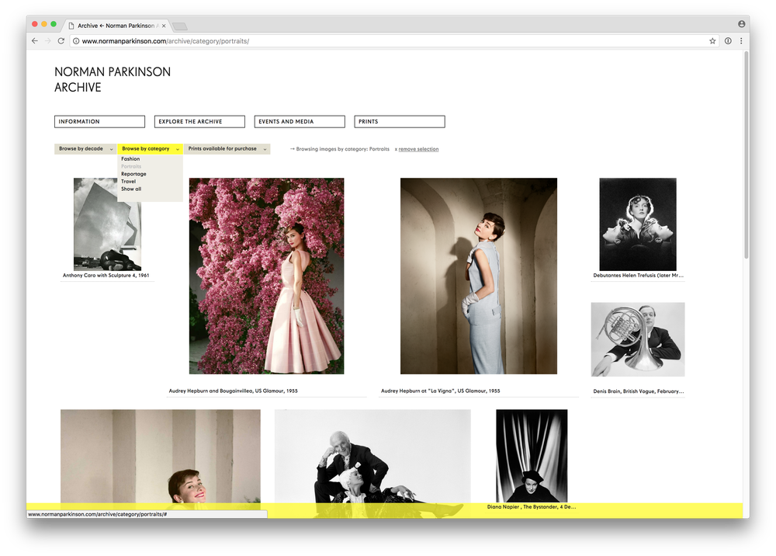Click the remove selection link
Image resolution: width=776 pixels, height=556 pixels.
tap(418, 149)
